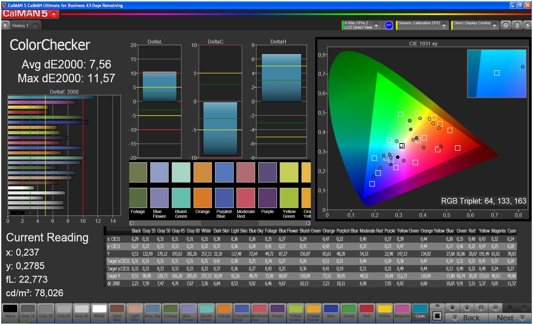Image resolution: width=533 pixels, height=324 pixels.
Task: Click the DeltaC chart
Action: pos(220,101)
